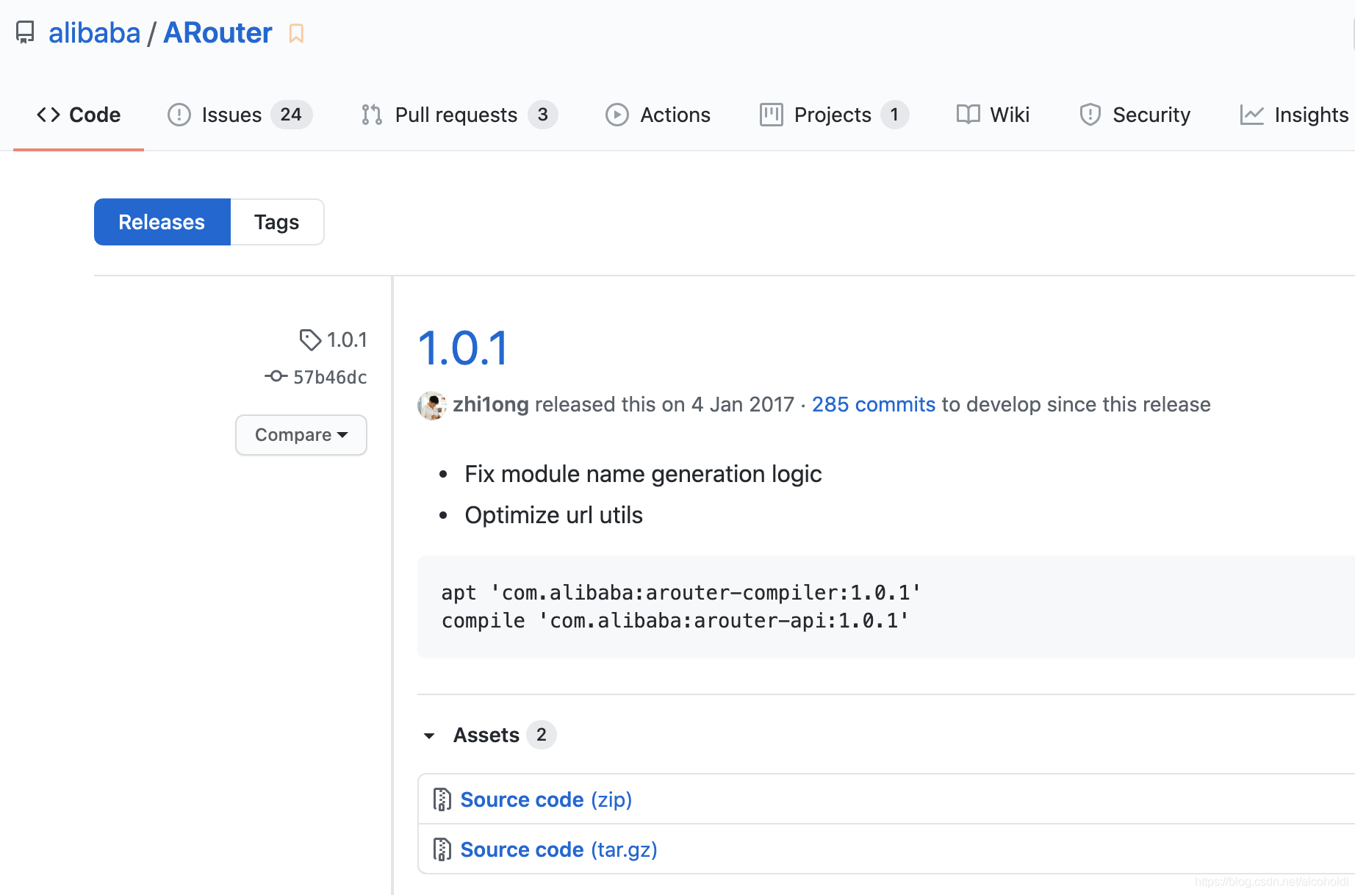Image resolution: width=1355 pixels, height=895 pixels.
Task: Click the text 'Optimize url utils'
Action: [x=553, y=515]
